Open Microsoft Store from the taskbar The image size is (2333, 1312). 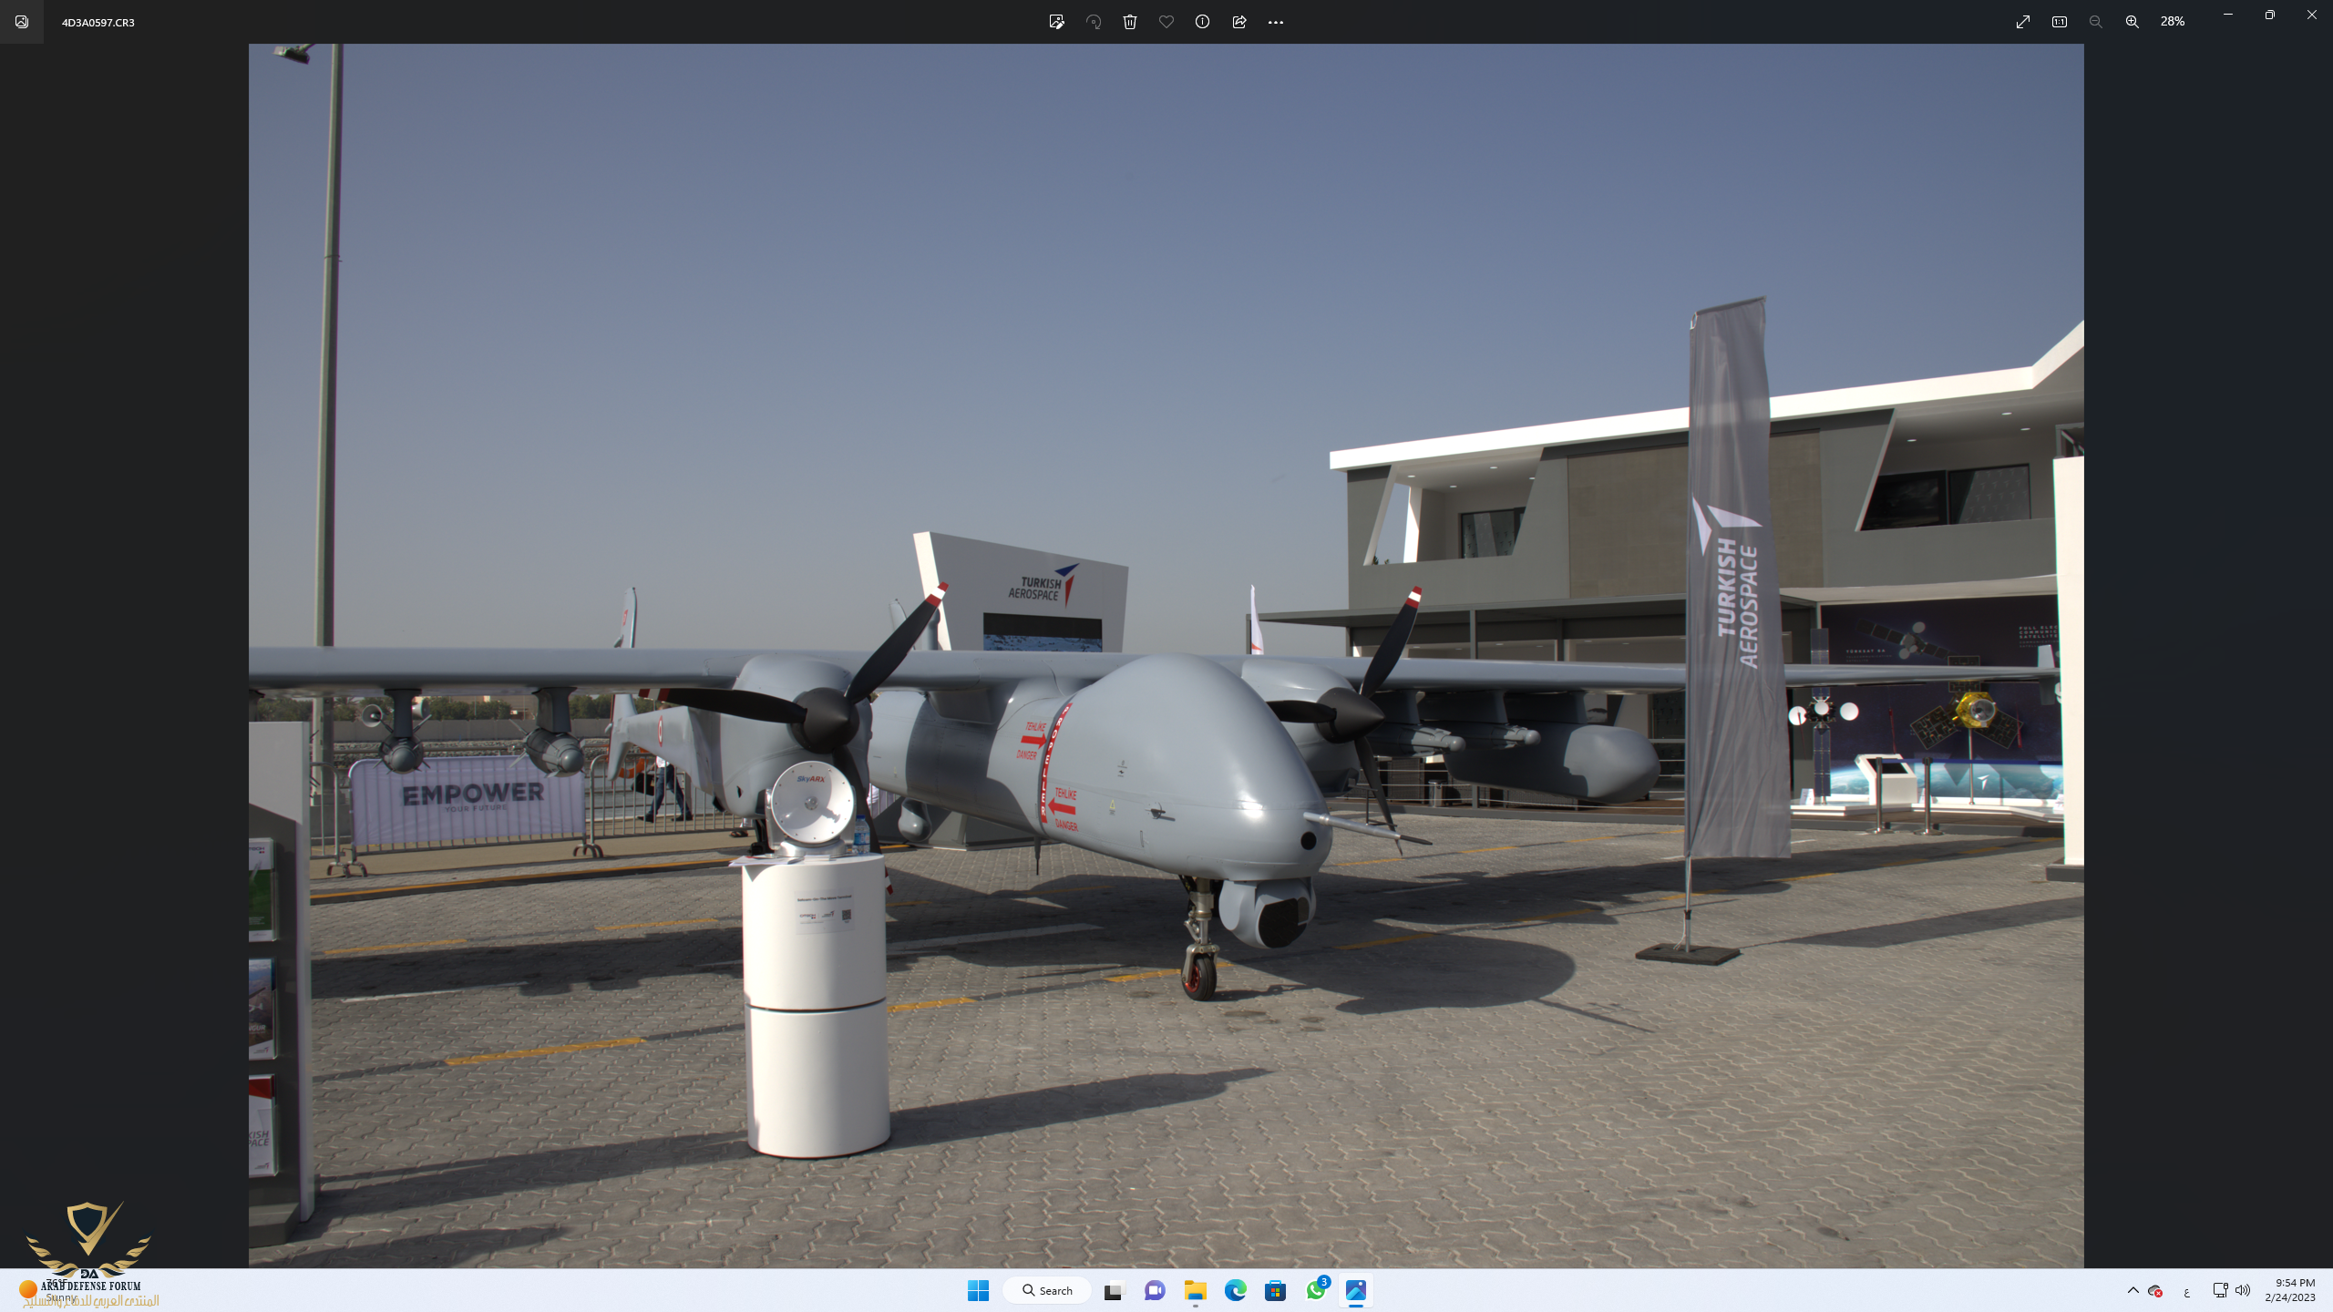(1276, 1290)
